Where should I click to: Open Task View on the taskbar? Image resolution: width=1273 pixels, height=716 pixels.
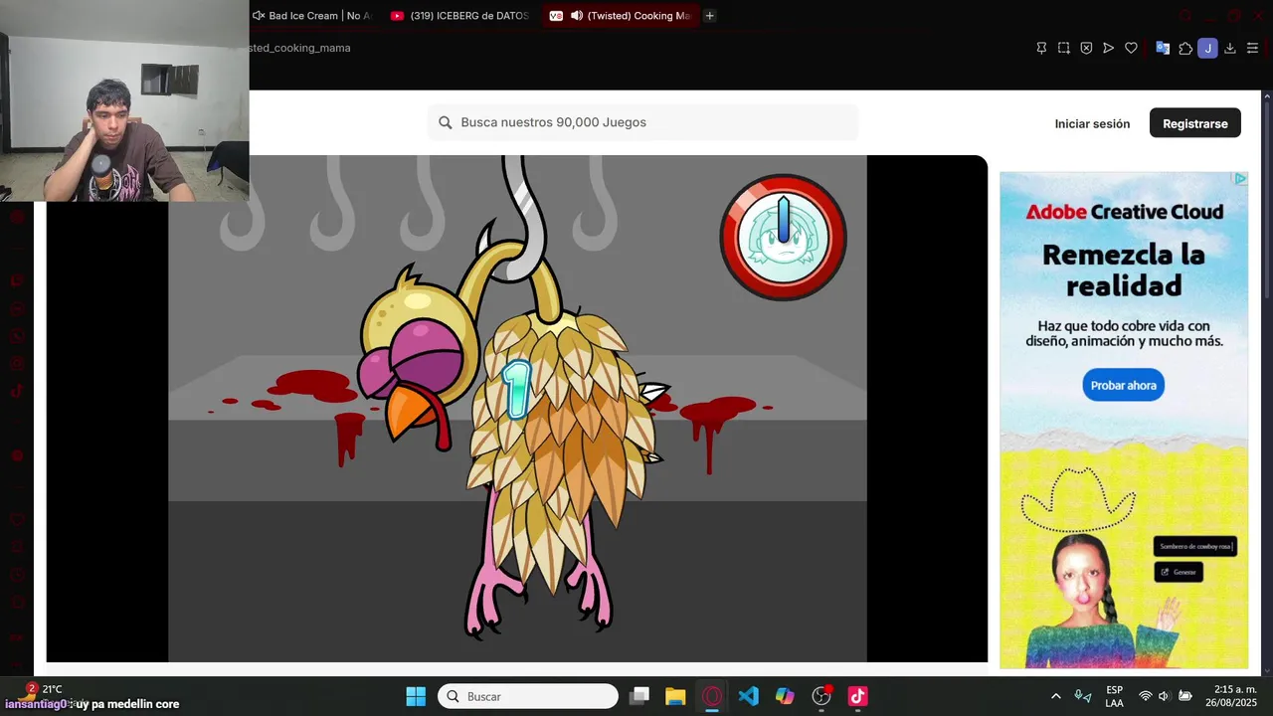tap(639, 696)
